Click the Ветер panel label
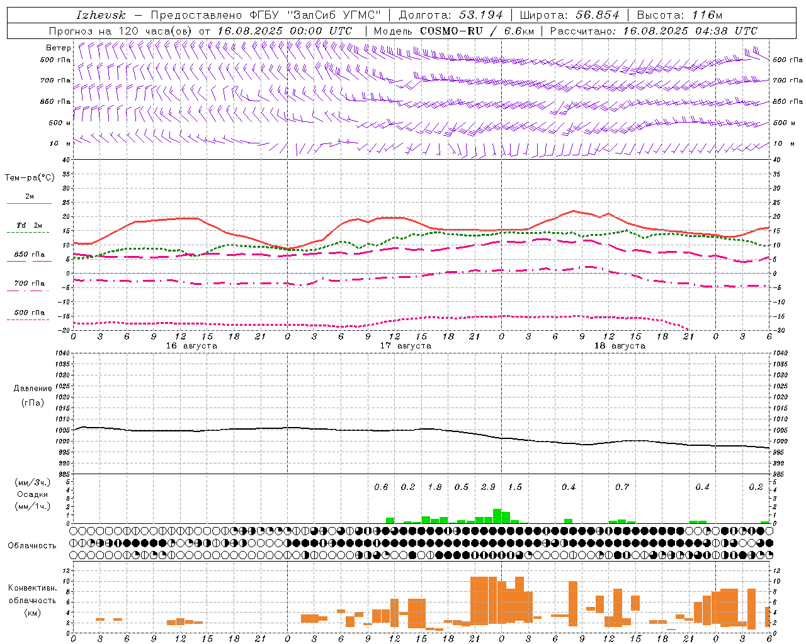The image size is (806, 644). pos(58,48)
